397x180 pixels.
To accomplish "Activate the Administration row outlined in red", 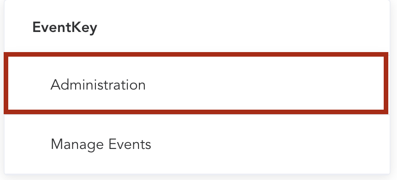I will click(196, 83).
